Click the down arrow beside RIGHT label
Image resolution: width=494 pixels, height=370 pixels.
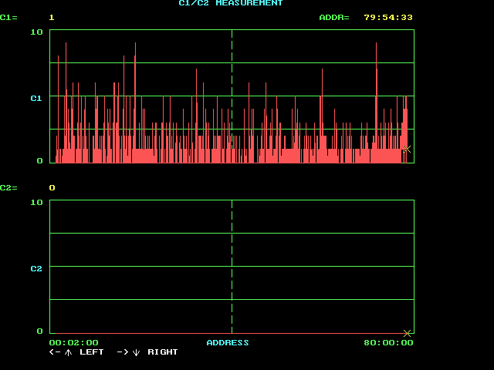click(x=136, y=352)
